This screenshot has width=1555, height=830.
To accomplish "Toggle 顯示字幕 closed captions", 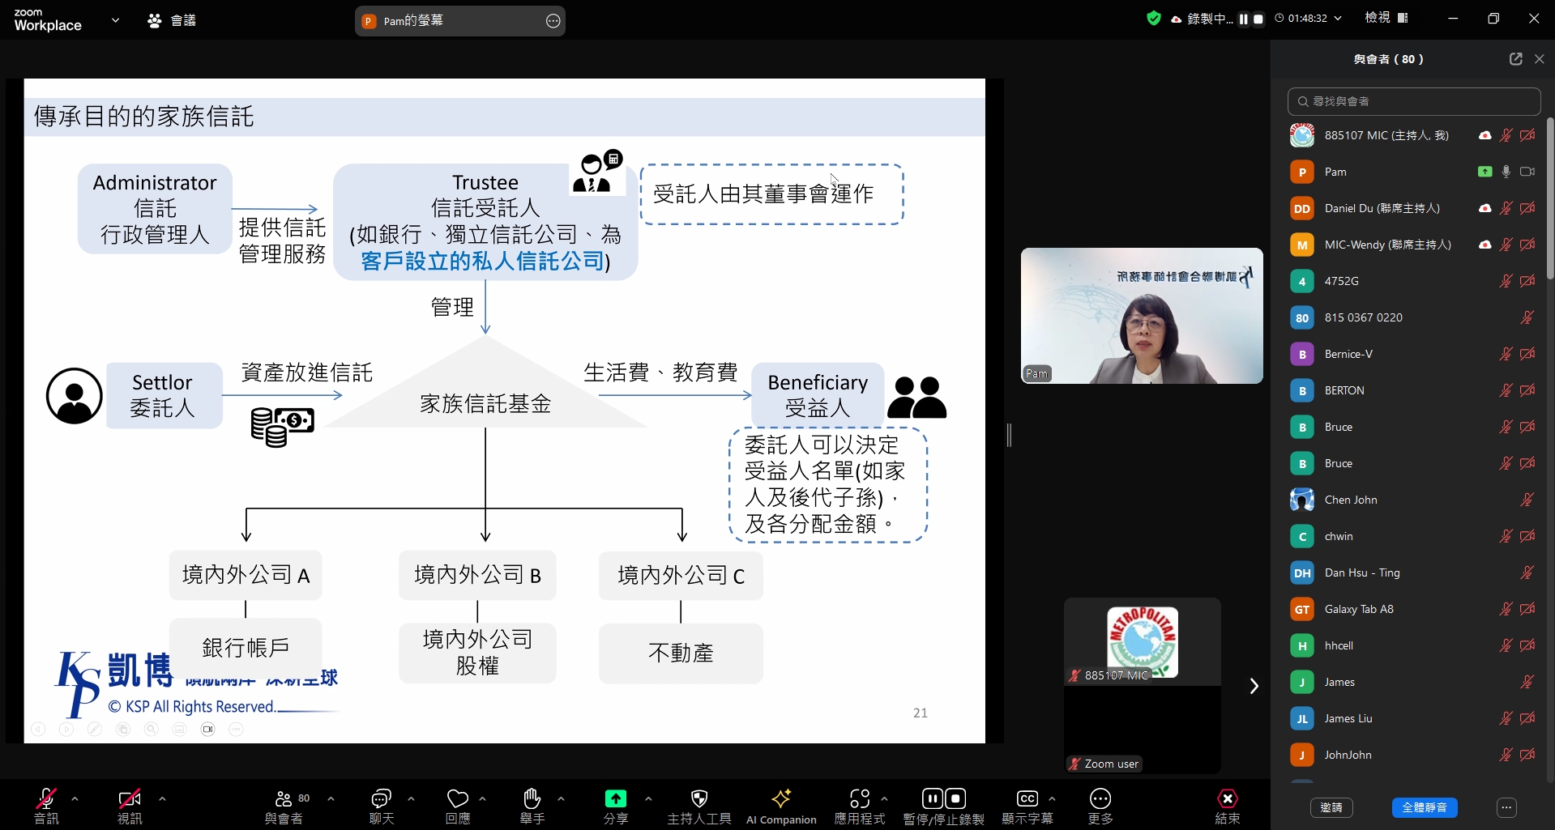I will coord(1027,799).
